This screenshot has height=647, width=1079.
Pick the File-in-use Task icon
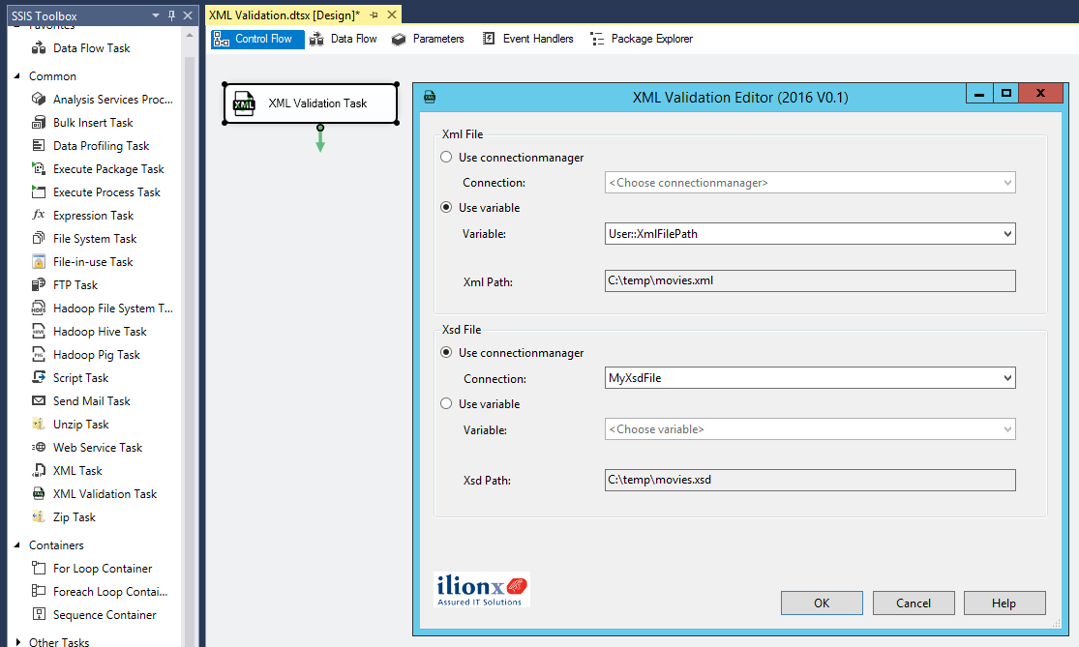coord(39,262)
